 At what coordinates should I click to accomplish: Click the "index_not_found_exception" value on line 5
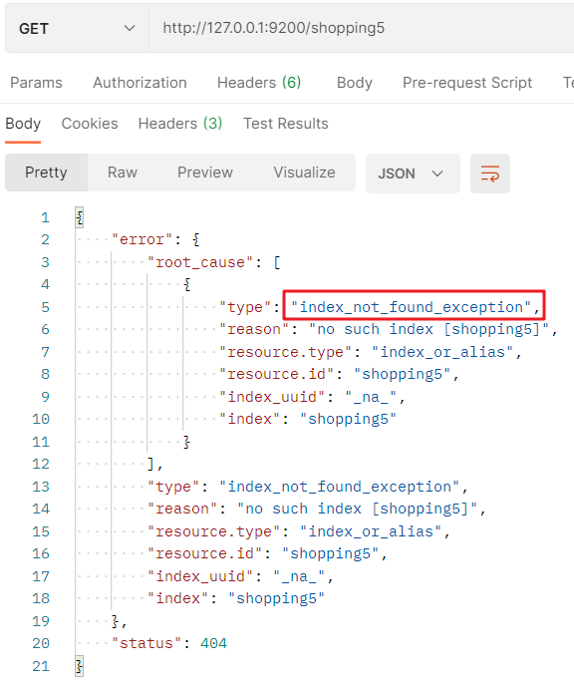tap(411, 307)
